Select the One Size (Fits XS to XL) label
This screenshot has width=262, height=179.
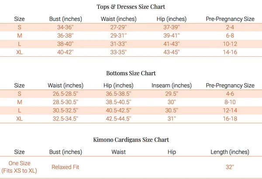tap(20, 167)
